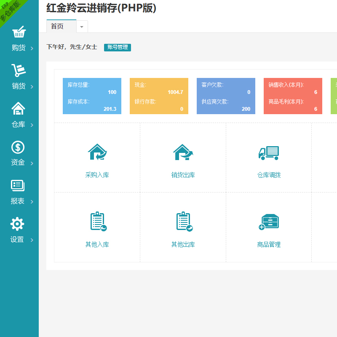Click the 设置 gear icon in sidebar
The width and height of the screenshot is (337, 337).
(x=17, y=224)
